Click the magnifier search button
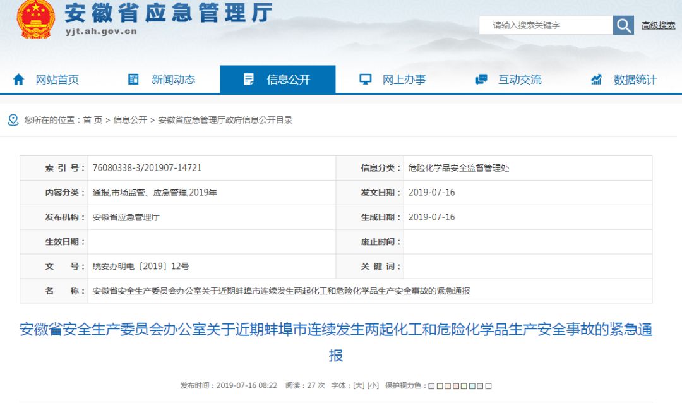Screen dimensions: 682x403 pyautogui.click(x=623, y=25)
